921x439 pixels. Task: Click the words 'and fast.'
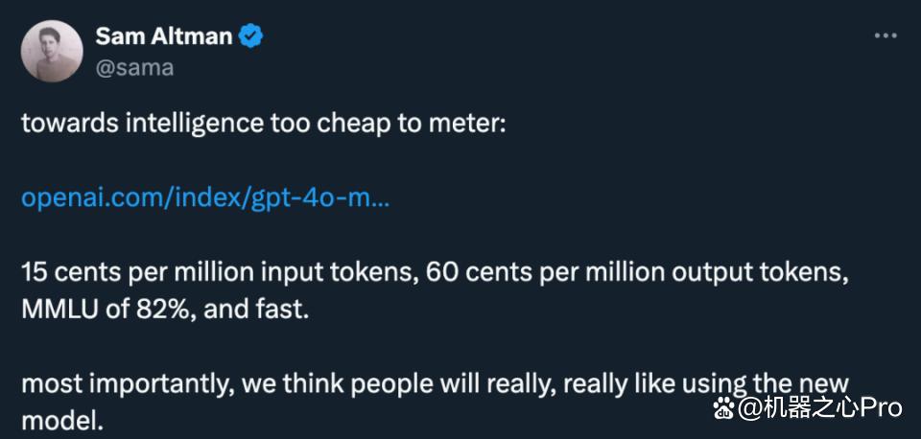(256, 309)
